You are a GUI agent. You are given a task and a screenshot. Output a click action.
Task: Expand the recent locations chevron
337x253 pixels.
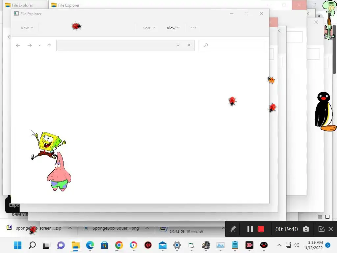pyautogui.click(x=39, y=45)
